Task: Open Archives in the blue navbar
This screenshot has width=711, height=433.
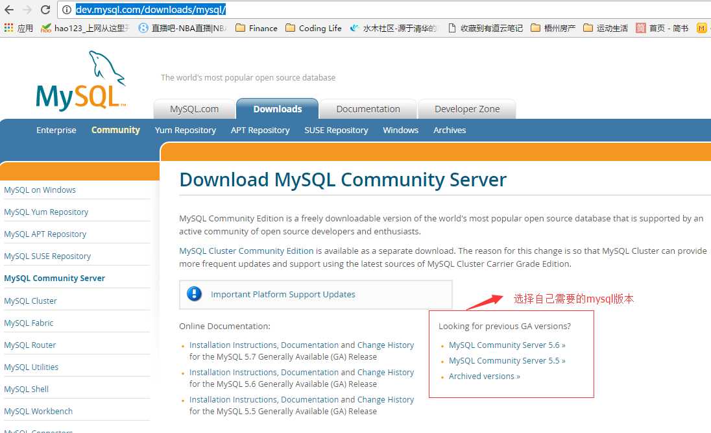Action: (x=450, y=130)
